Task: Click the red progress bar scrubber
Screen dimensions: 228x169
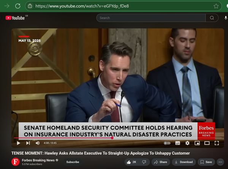Action: (112, 138)
